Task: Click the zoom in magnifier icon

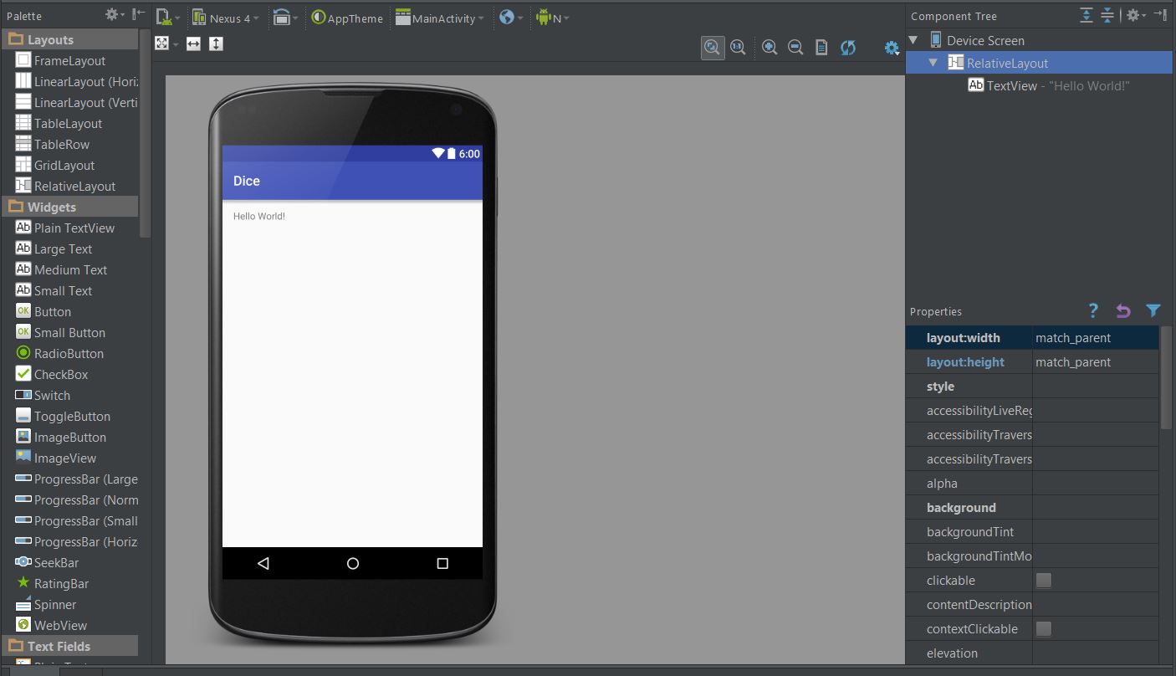Action: pos(770,48)
